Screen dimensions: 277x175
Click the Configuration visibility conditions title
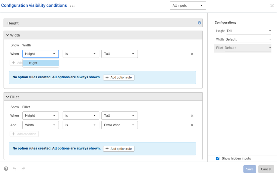[x=34, y=5]
